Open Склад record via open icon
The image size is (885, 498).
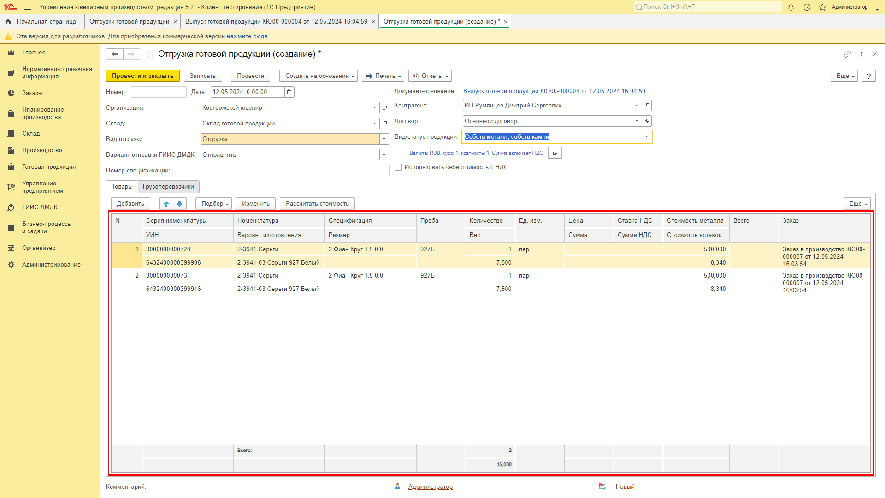click(x=384, y=124)
